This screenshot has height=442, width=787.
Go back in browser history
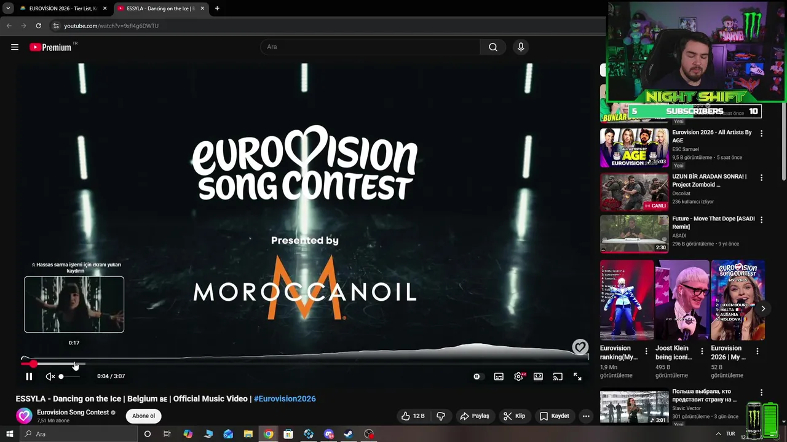click(x=9, y=26)
